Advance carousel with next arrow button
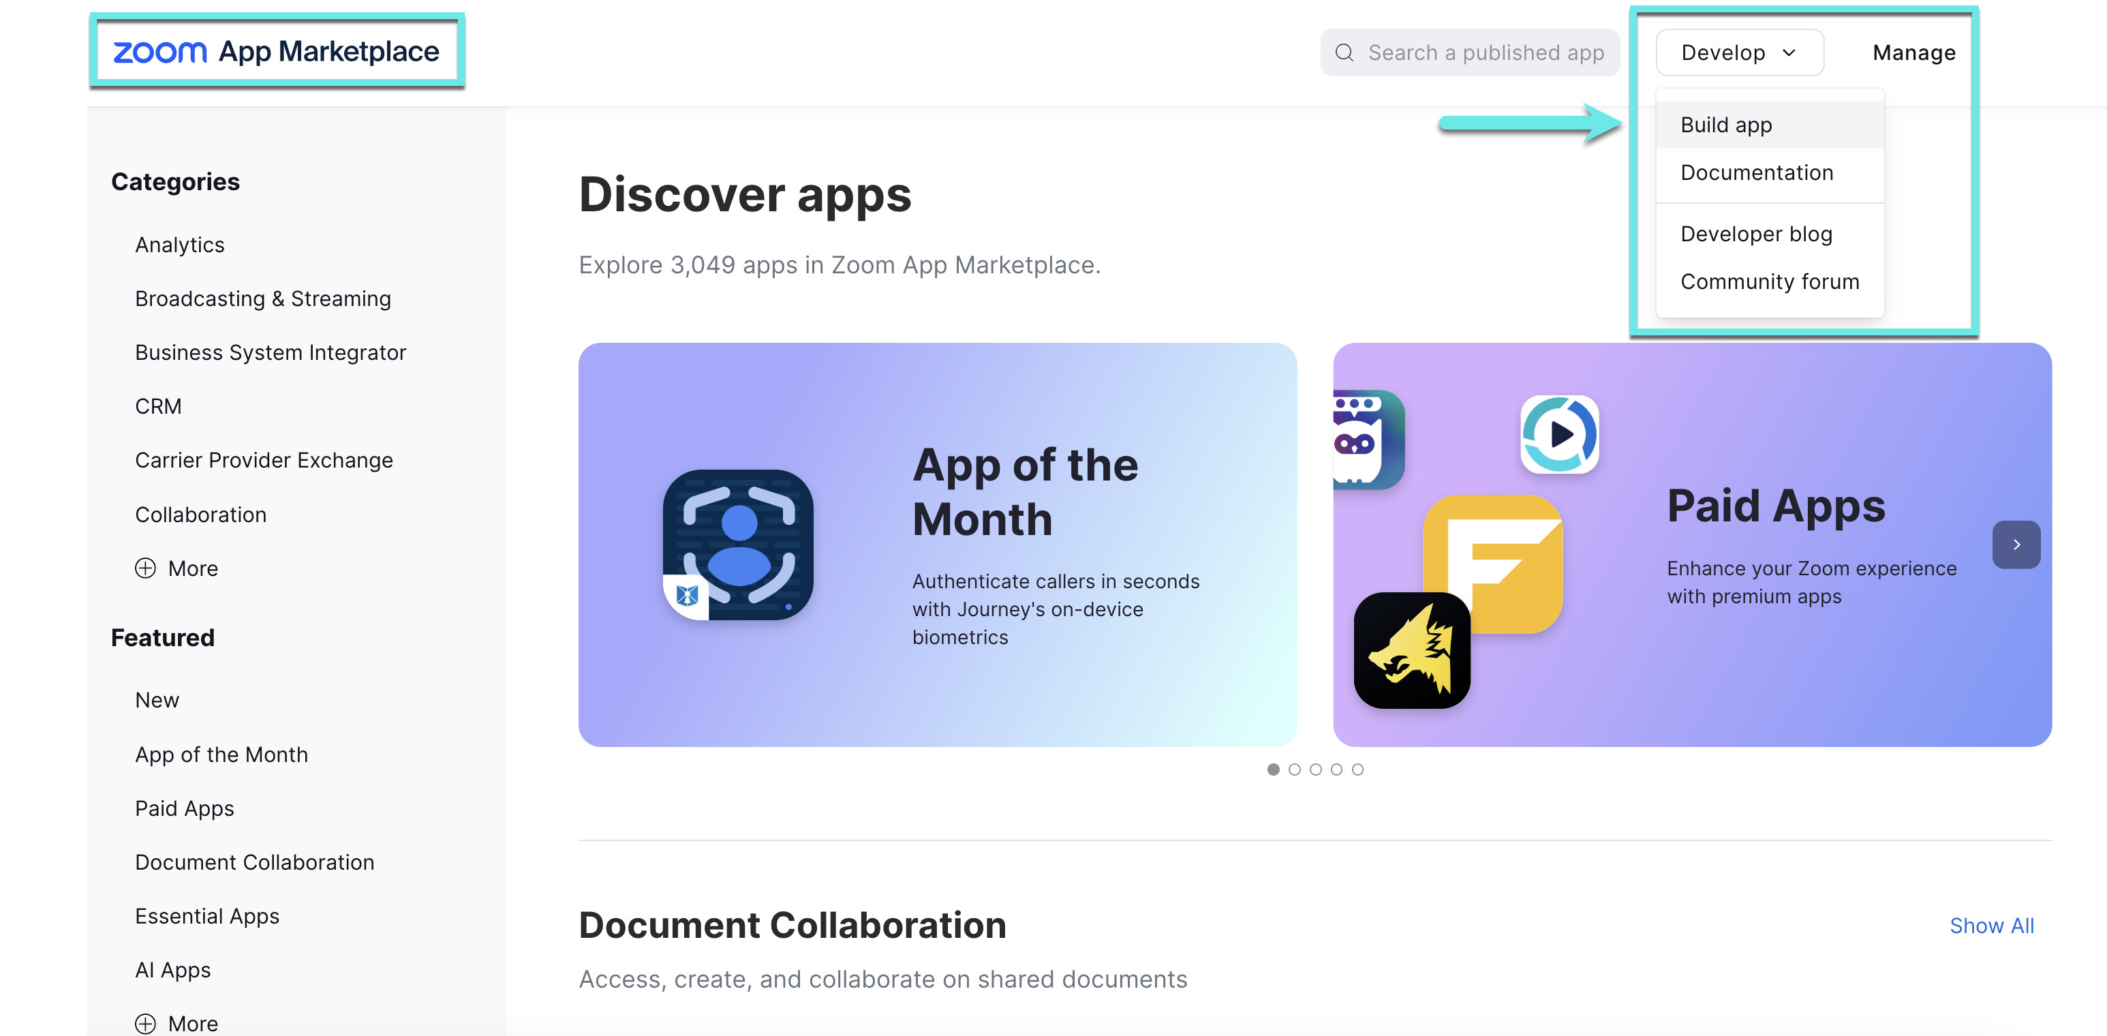 click(x=2016, y=544)
